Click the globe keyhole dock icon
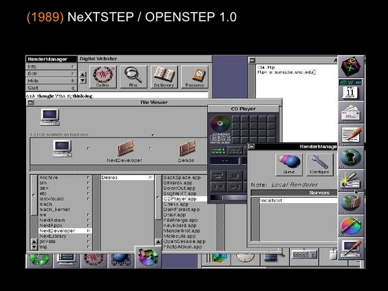This screenshot has height=291, width=388. point(351,158)
